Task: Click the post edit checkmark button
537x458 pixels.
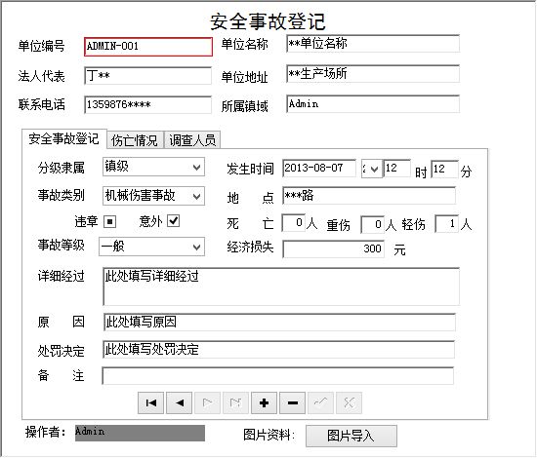Action: click(x=320, y=403)
